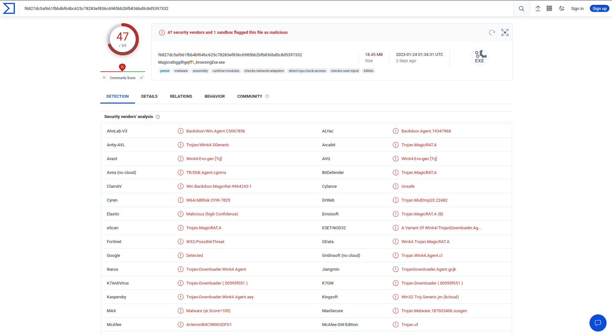Image resolution: width=612 pixels, height=335 pixels.
Task: Click the Gridinsoft (no cloud) vendor name
Action: click(x=341, y=255)
